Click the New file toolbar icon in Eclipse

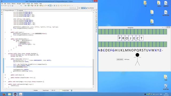tap(2, 6)
